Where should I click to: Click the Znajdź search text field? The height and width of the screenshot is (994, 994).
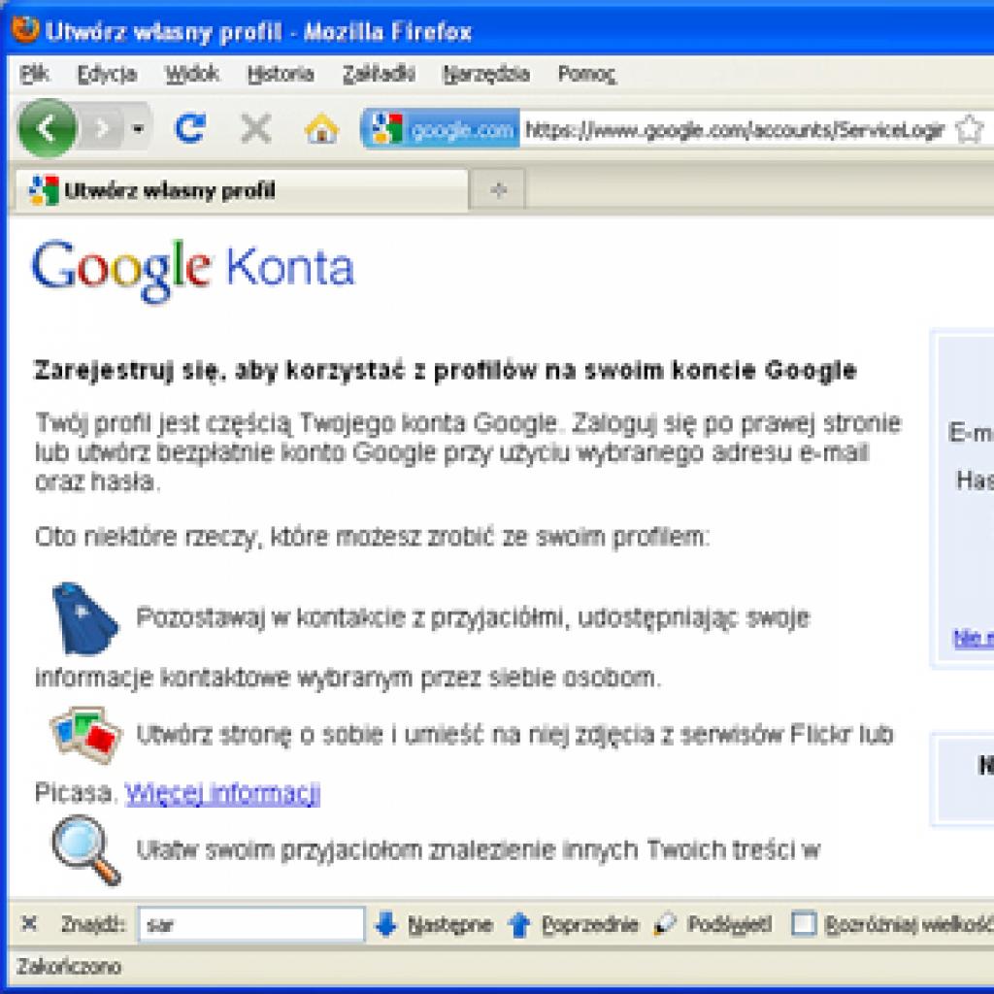251,924
